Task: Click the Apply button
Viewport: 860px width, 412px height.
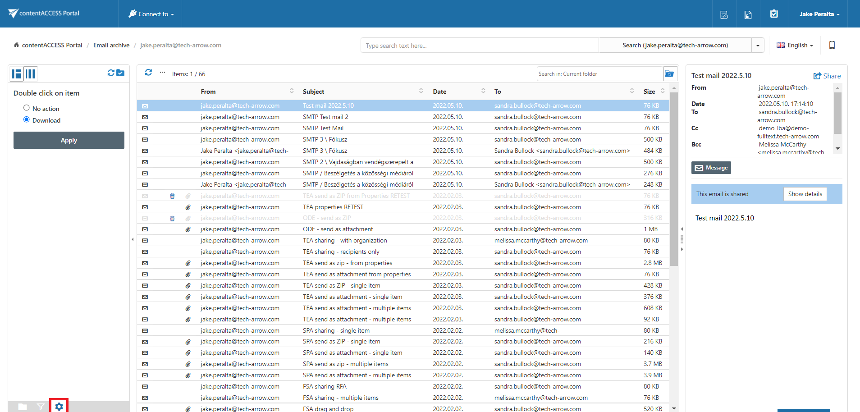Action: (69, 140)
